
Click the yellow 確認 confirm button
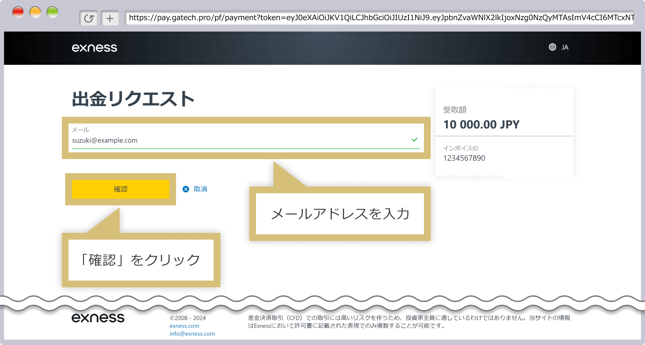click(x=121, y=189)
